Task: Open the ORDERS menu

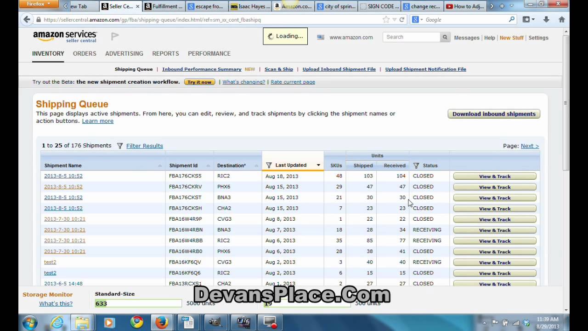Action: click(x=85, y=53)
